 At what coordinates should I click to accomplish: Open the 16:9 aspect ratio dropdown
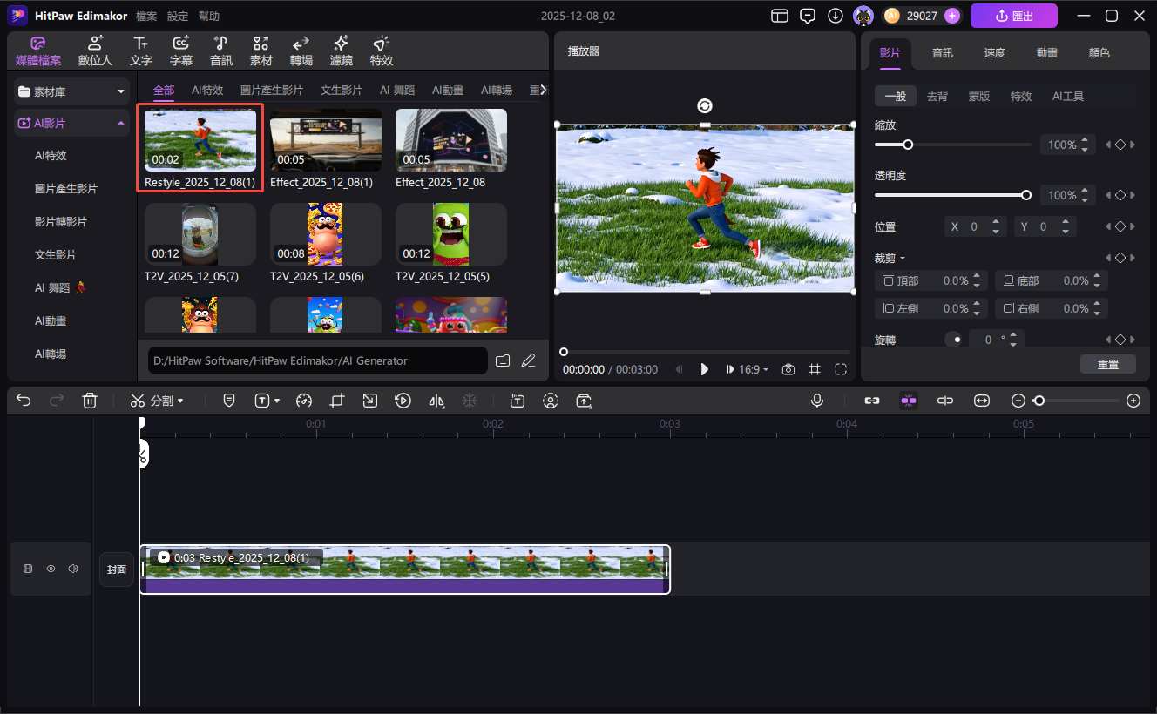click(x=753, y=369)
